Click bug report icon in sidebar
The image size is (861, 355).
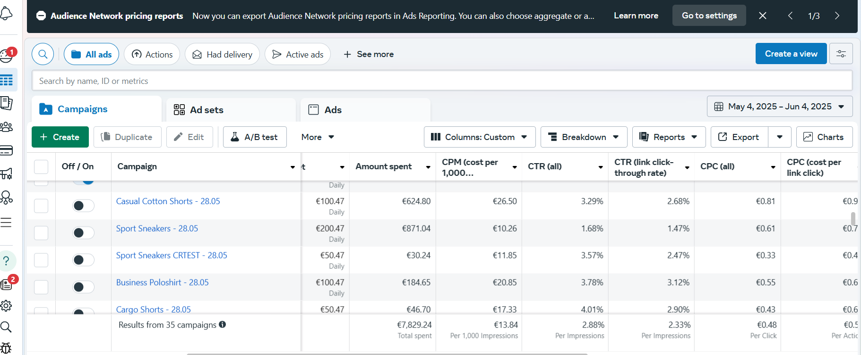coord(6,348)
